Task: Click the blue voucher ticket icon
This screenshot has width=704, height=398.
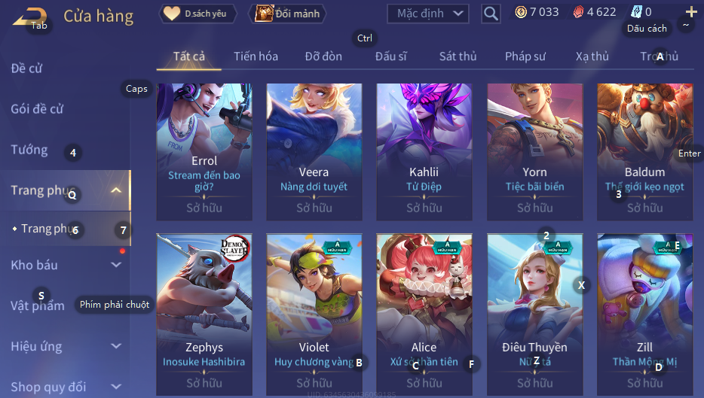Action: click(636, 12)
